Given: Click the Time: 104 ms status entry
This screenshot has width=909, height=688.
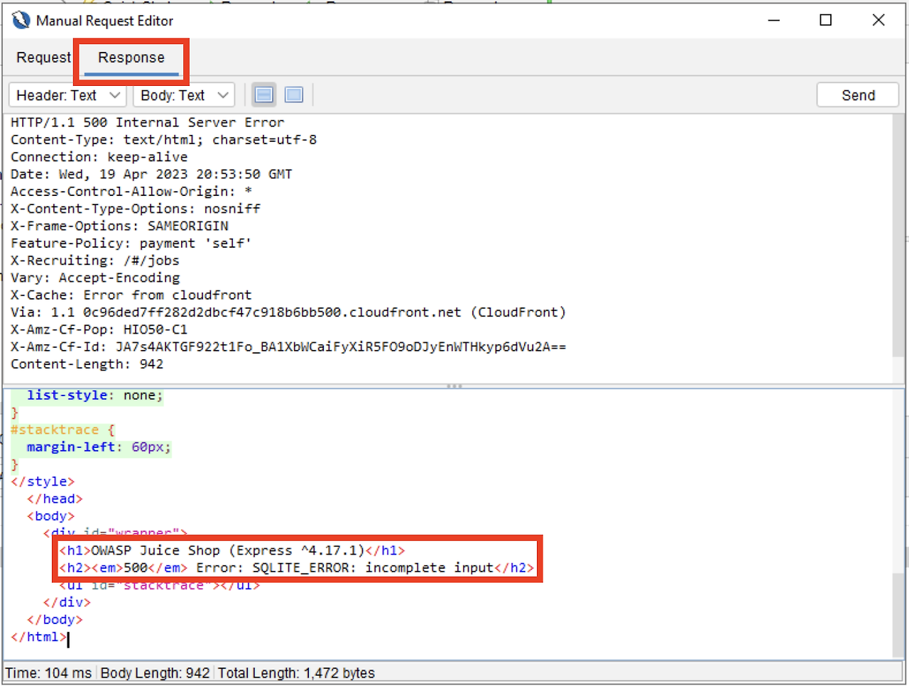Looking at the screenshot, I should click(x=48, y=673).
